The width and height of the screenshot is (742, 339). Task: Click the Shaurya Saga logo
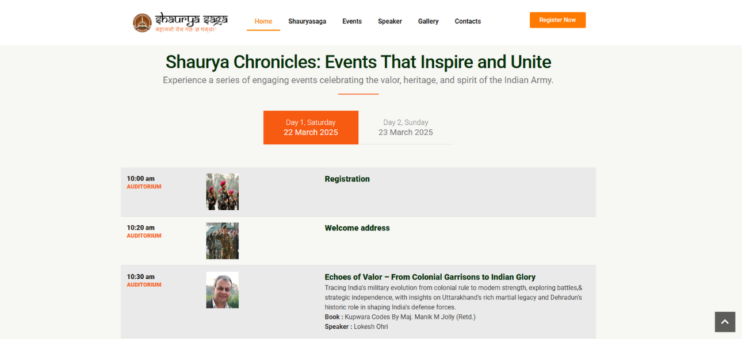(180, 22)
